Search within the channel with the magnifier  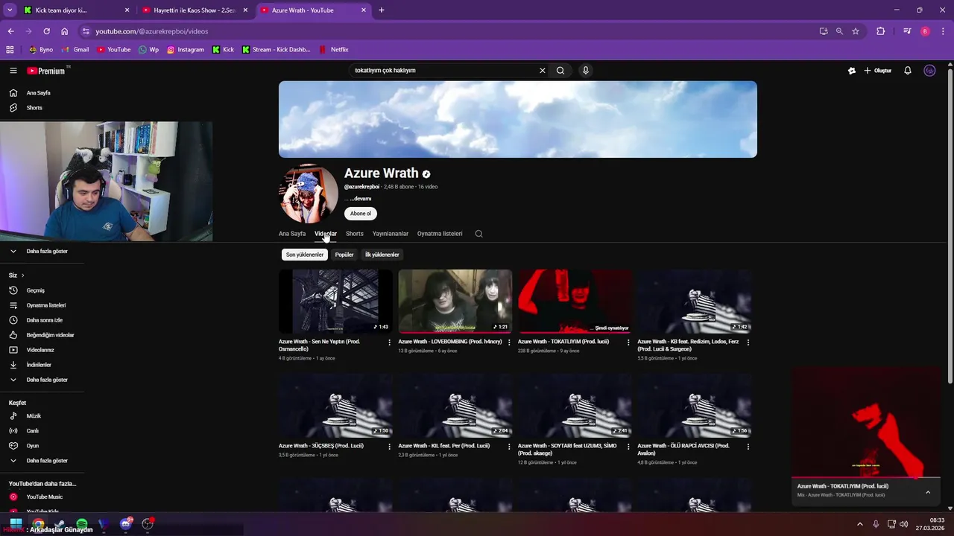point(479,234)
